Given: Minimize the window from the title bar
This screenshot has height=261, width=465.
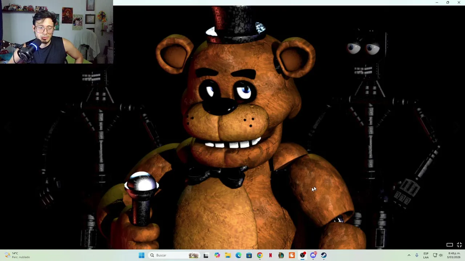Looking at the screenshot, I should coord(437,3).
